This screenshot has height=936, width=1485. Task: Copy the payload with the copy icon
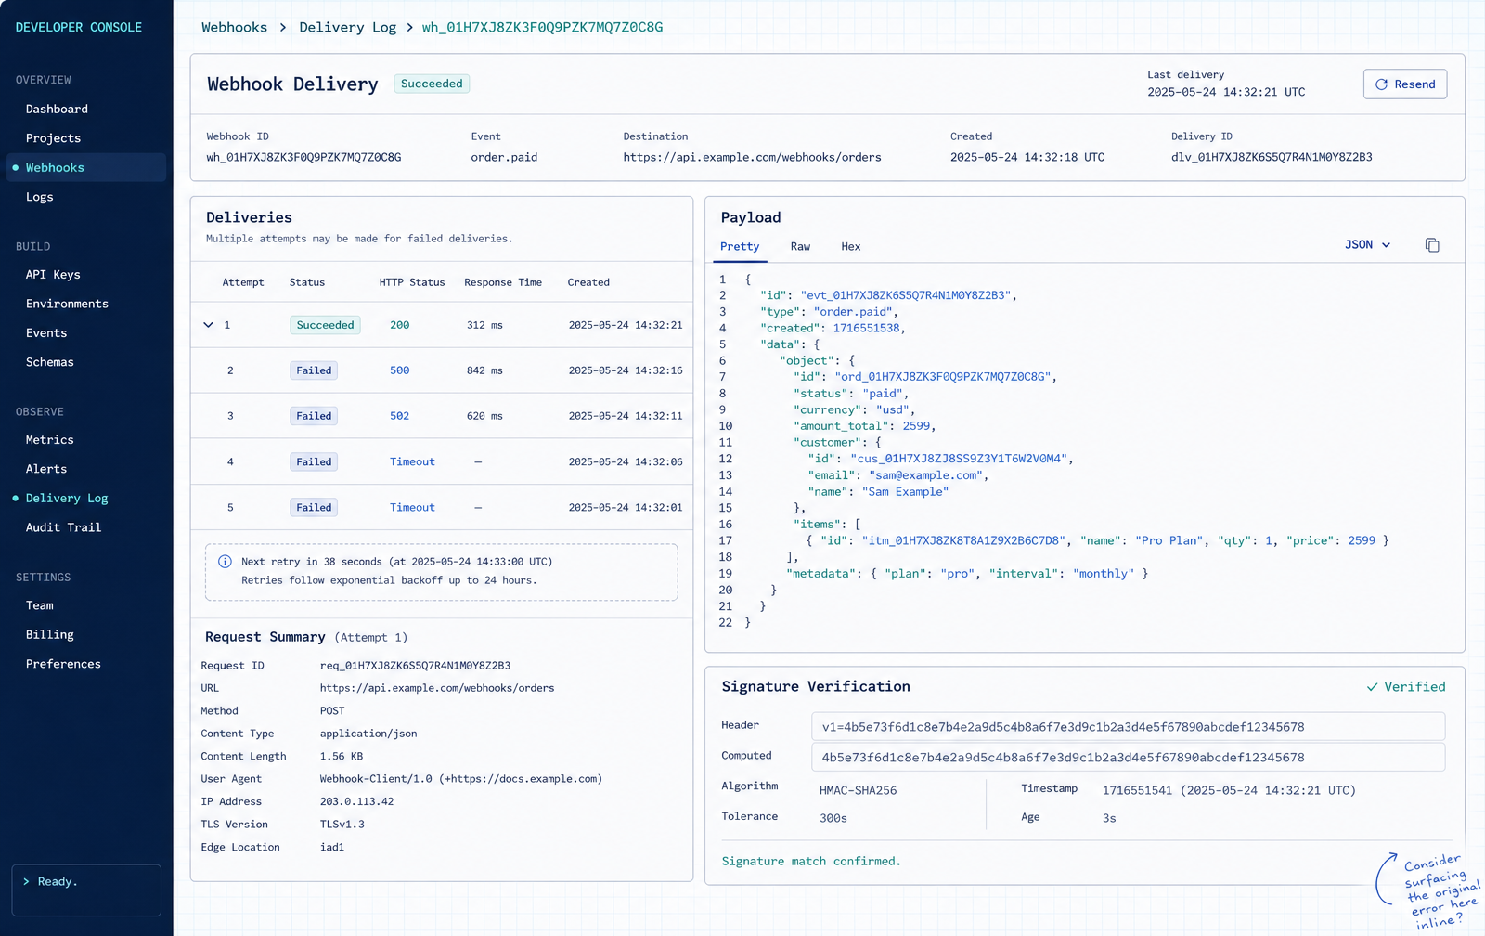click(1432, 245)
